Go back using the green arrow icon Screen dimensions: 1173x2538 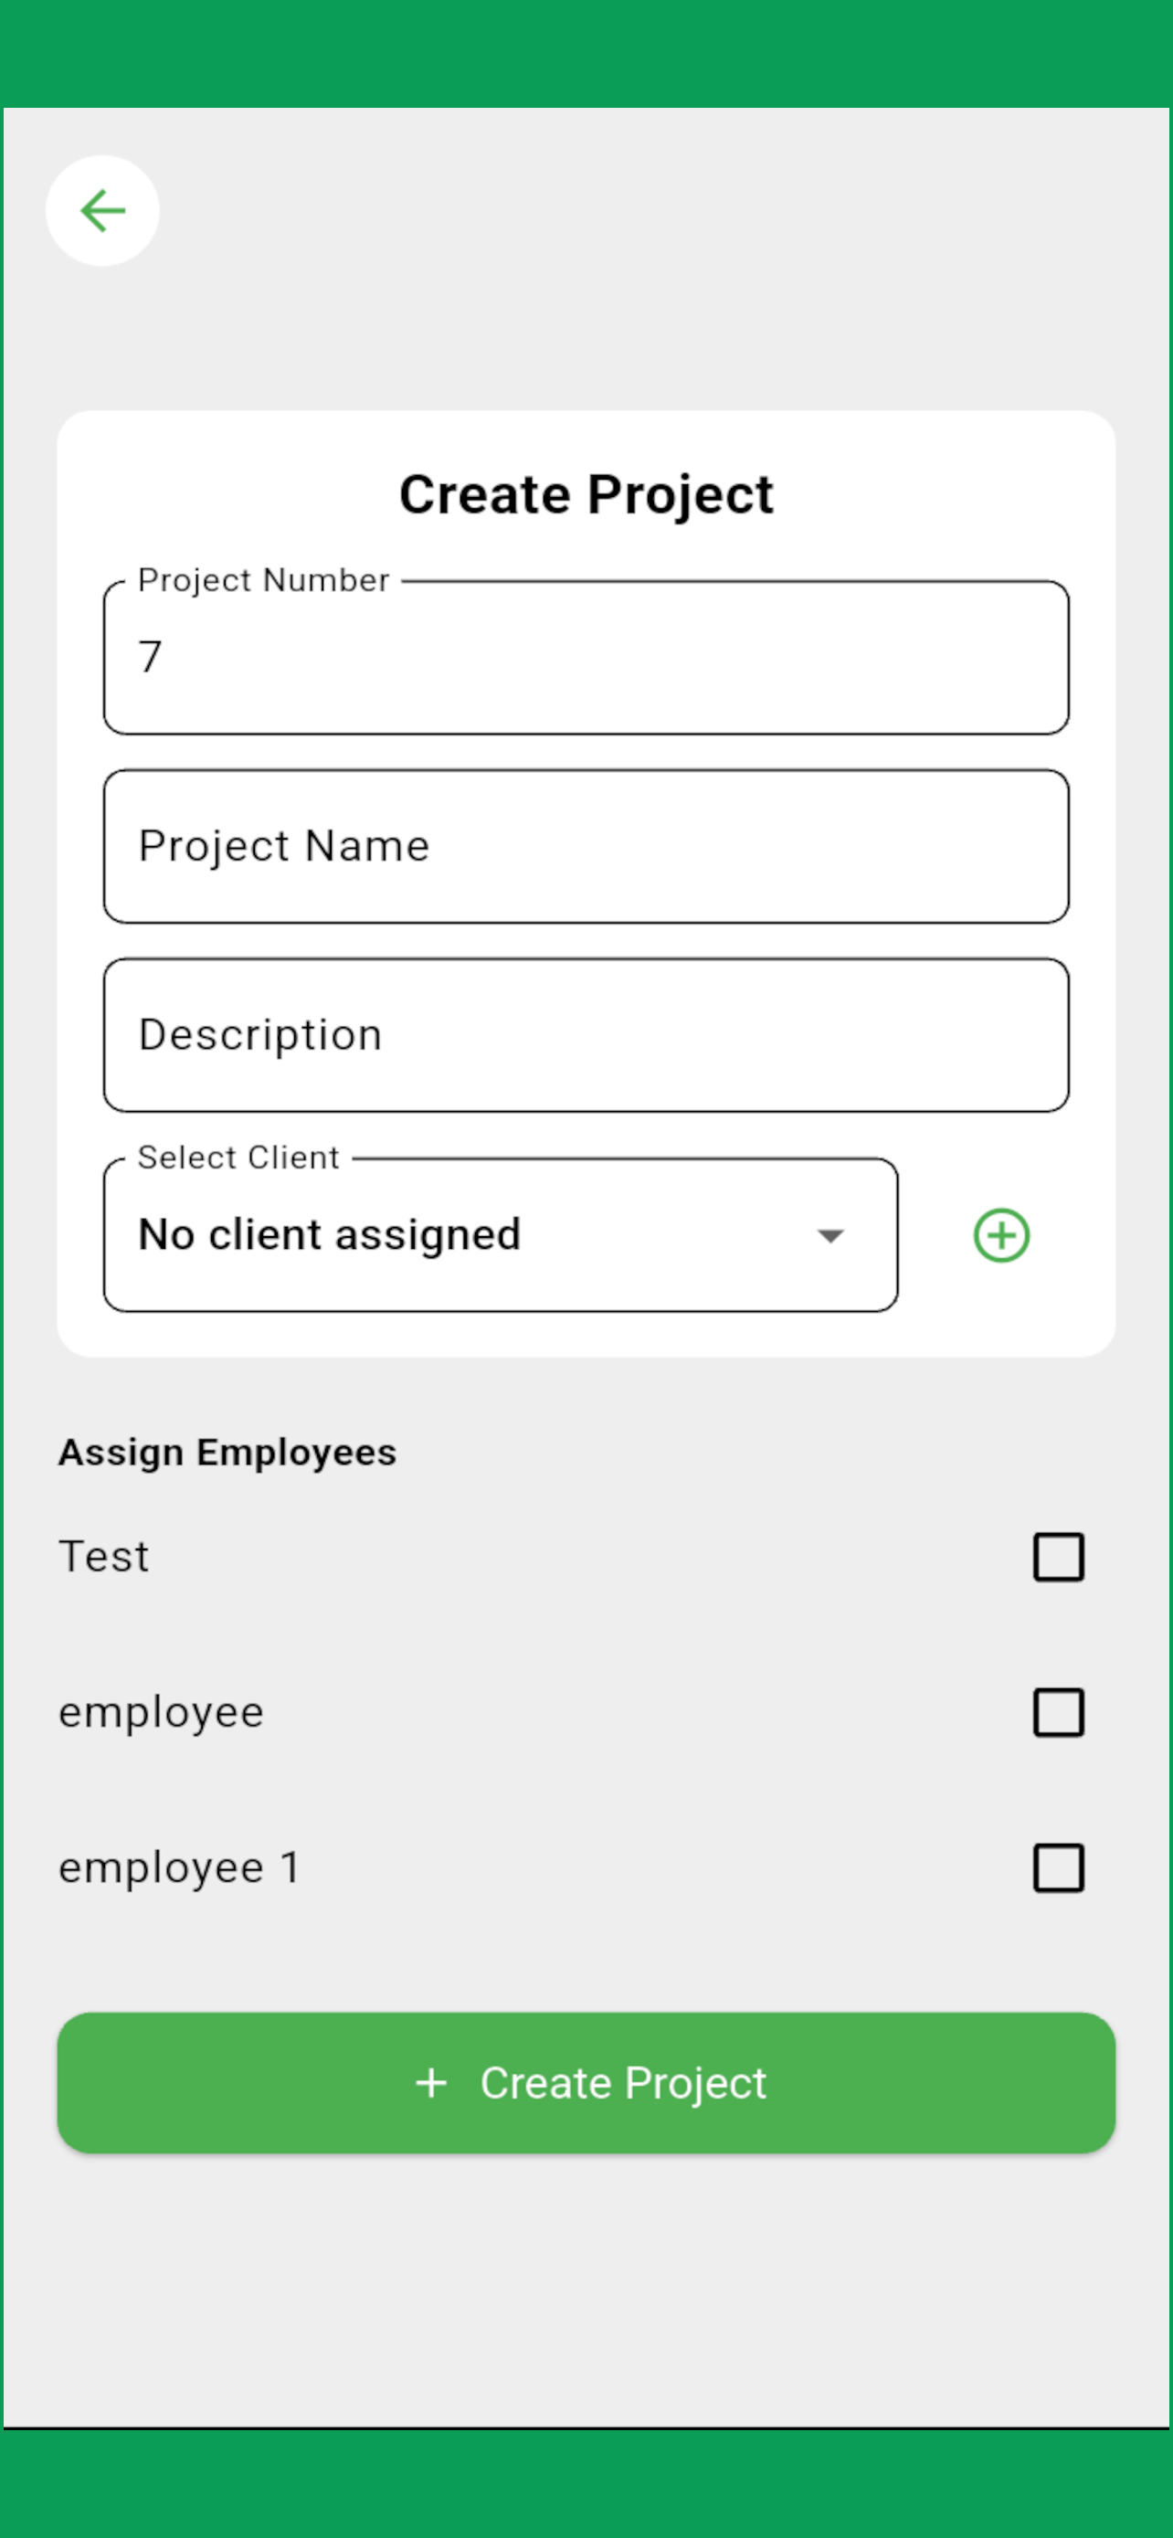102,211
